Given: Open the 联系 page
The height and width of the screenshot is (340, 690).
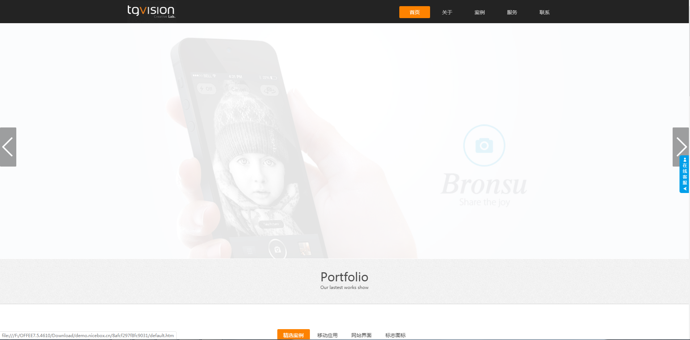Looking at the screenshot, I should click(x=544, y=12).
